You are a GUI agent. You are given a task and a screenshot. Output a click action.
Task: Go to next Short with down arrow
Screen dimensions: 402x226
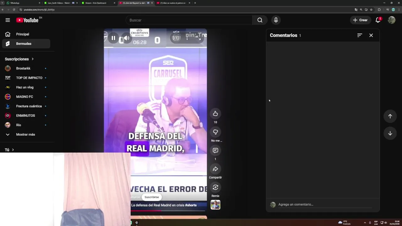390,133
